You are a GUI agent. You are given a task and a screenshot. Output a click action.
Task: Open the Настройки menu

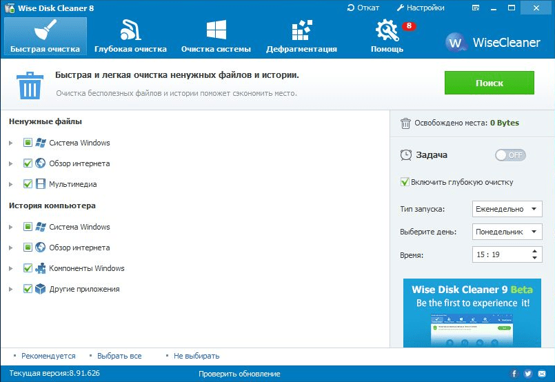pyautogui.click(x=421, y=8)
